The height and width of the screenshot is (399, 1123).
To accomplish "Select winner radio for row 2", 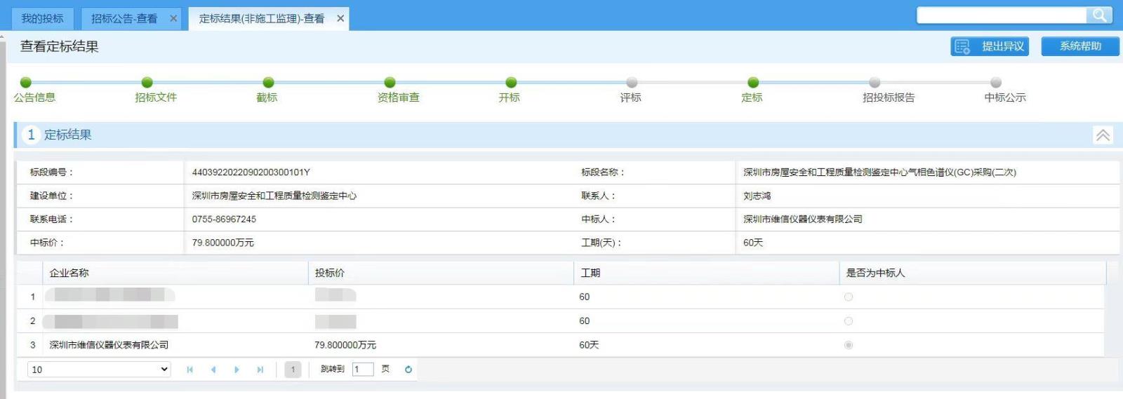I will point(849,321).
